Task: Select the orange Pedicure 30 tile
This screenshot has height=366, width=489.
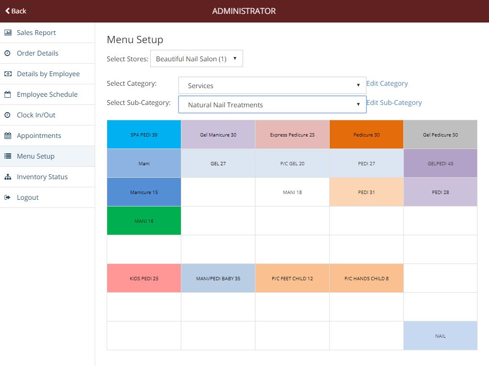Action: click(x=367, y=135)
